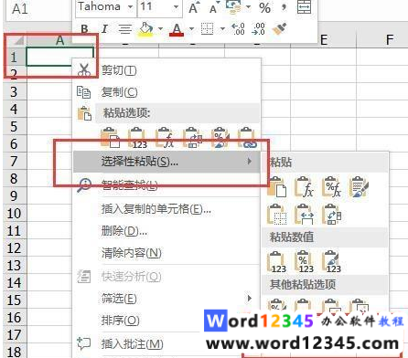This screenshot has width=408, height=358.
Task: Click submenu Paste icon under 粘贴
Action: pyautogui.click(x=276, y=187)
